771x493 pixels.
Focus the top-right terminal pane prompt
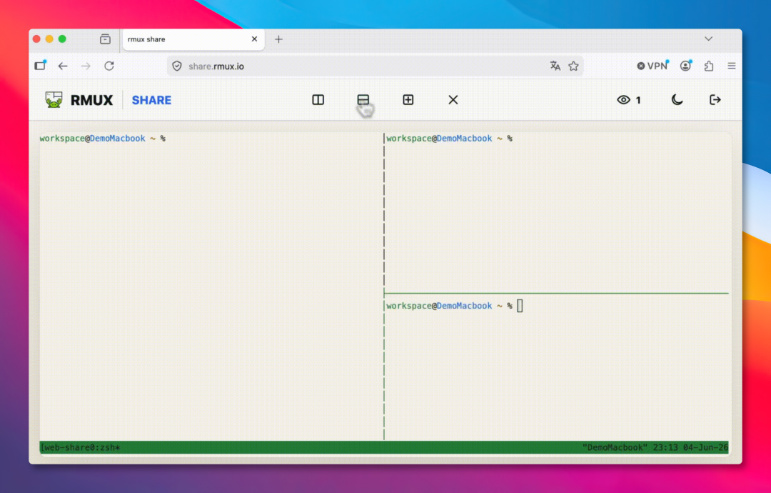(x=450, y=139)
